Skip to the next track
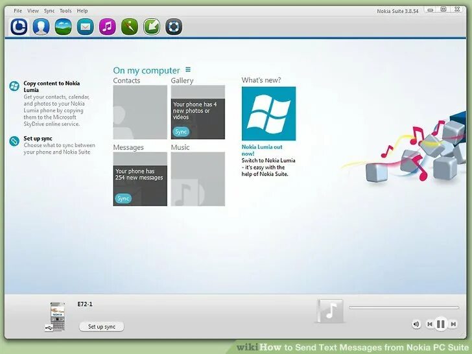The image size is (472, 354). tap(453, 324)
